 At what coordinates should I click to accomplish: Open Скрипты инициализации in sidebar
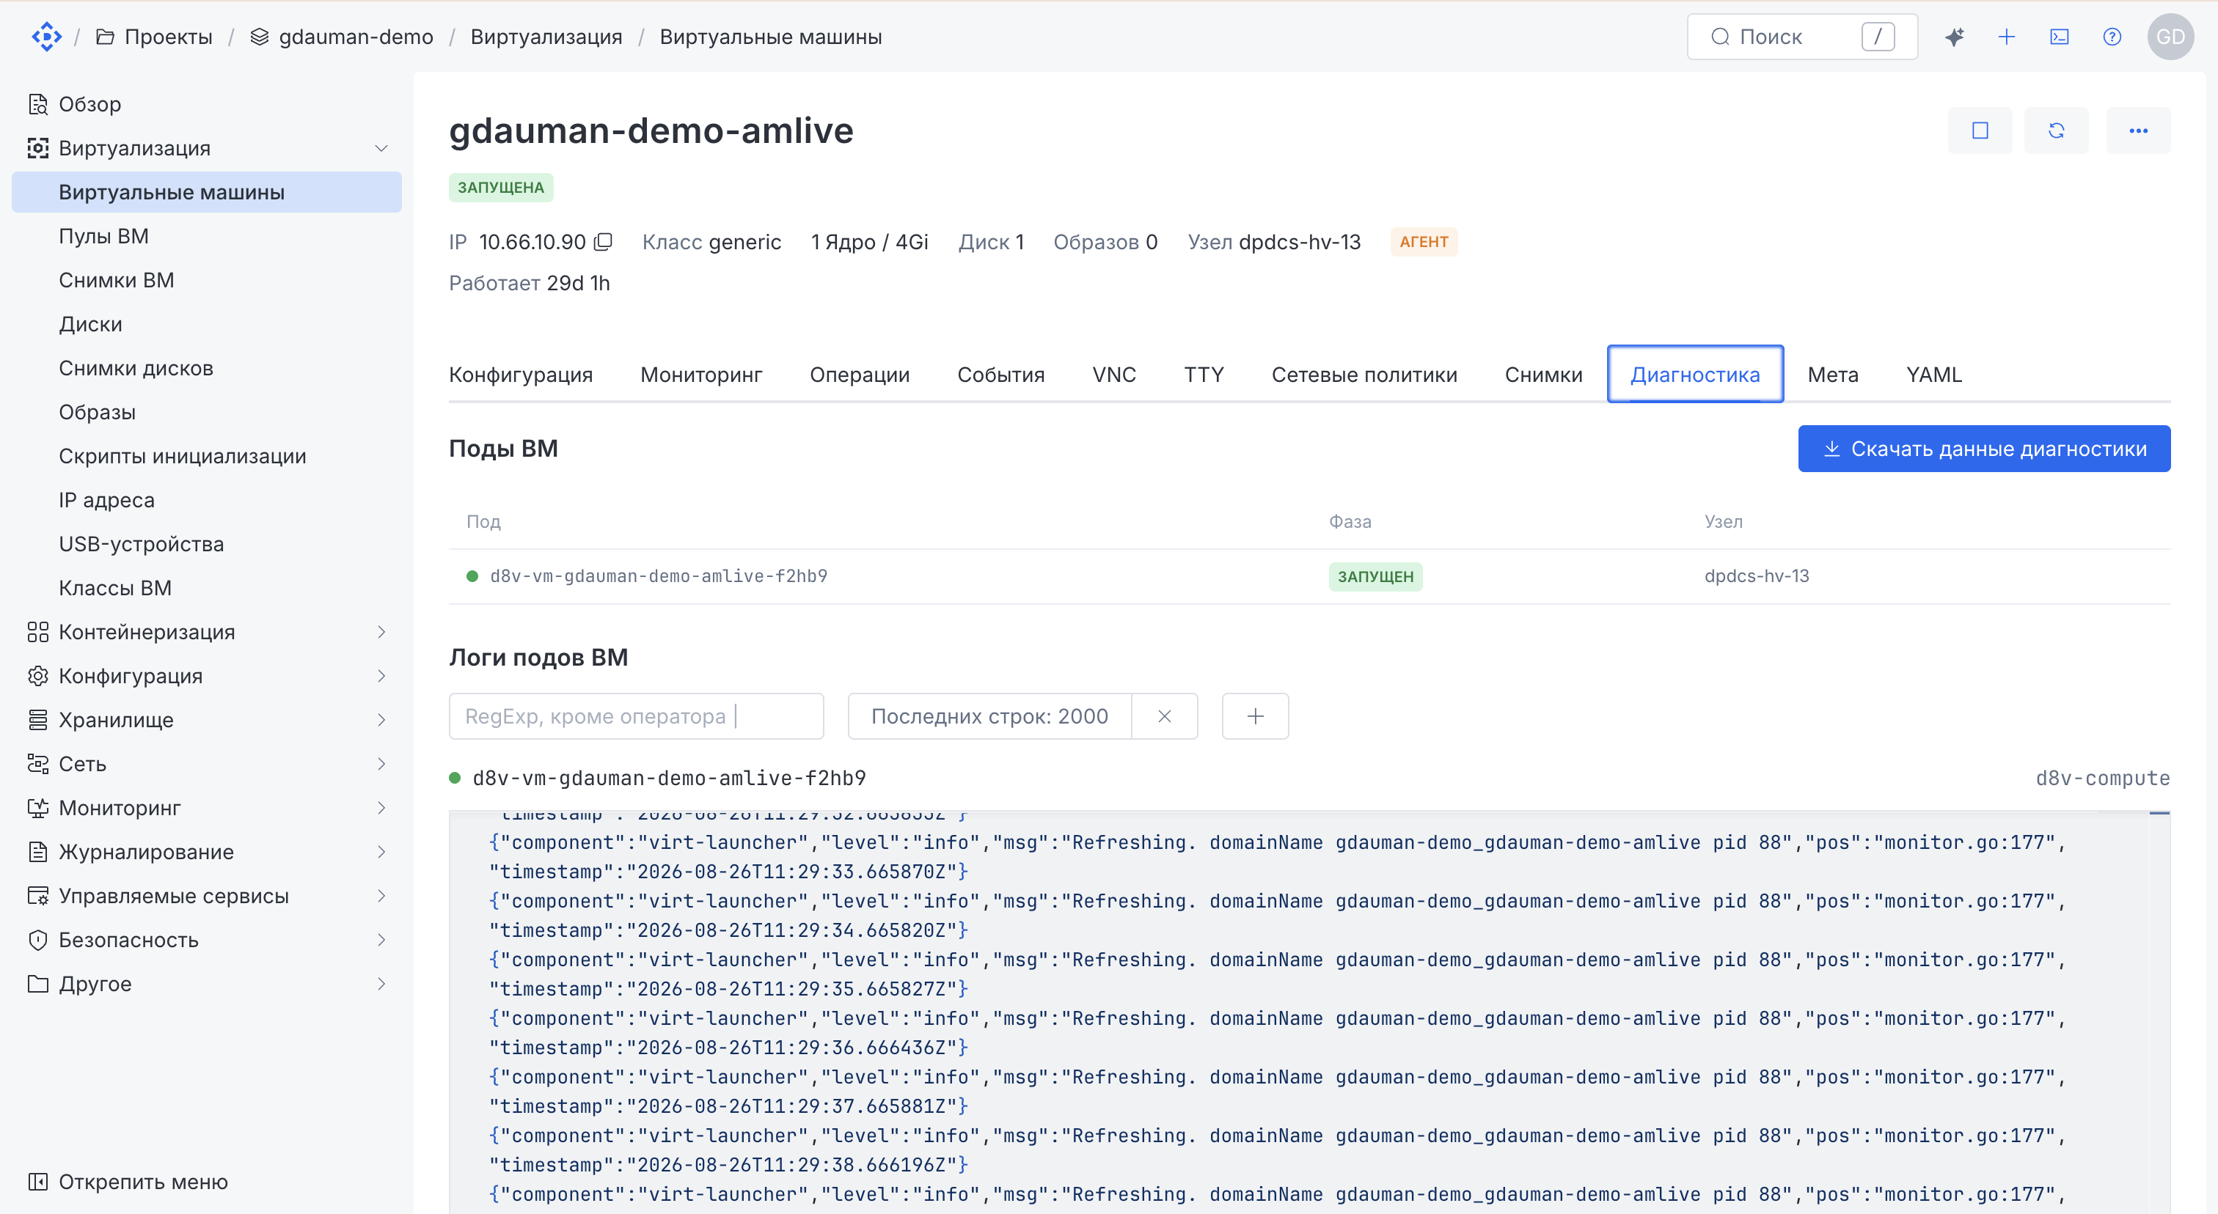[207, 455]
